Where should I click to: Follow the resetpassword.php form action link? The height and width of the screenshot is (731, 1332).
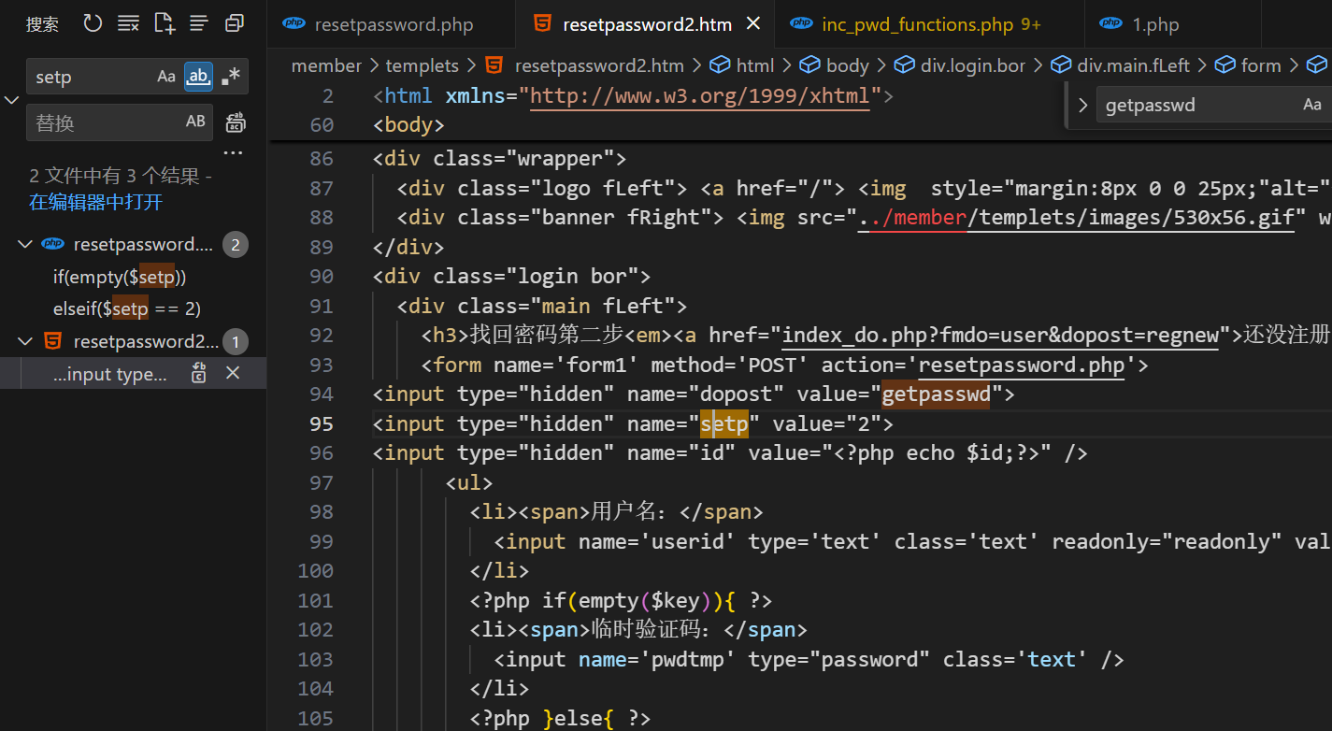(1022, 365)
